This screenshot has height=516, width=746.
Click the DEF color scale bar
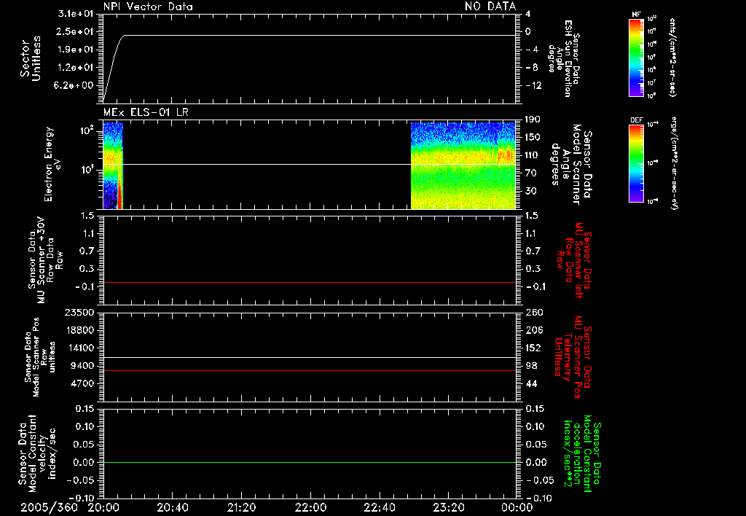click(636, 163)
